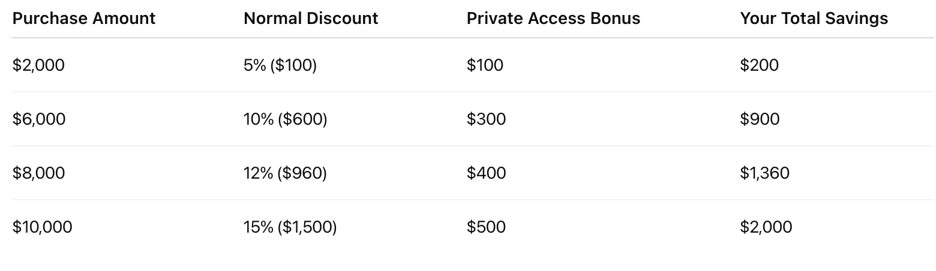
Task: Click the $500 Private Access Bonus cell
Action: pyautogui.click(x=486, y=227)
